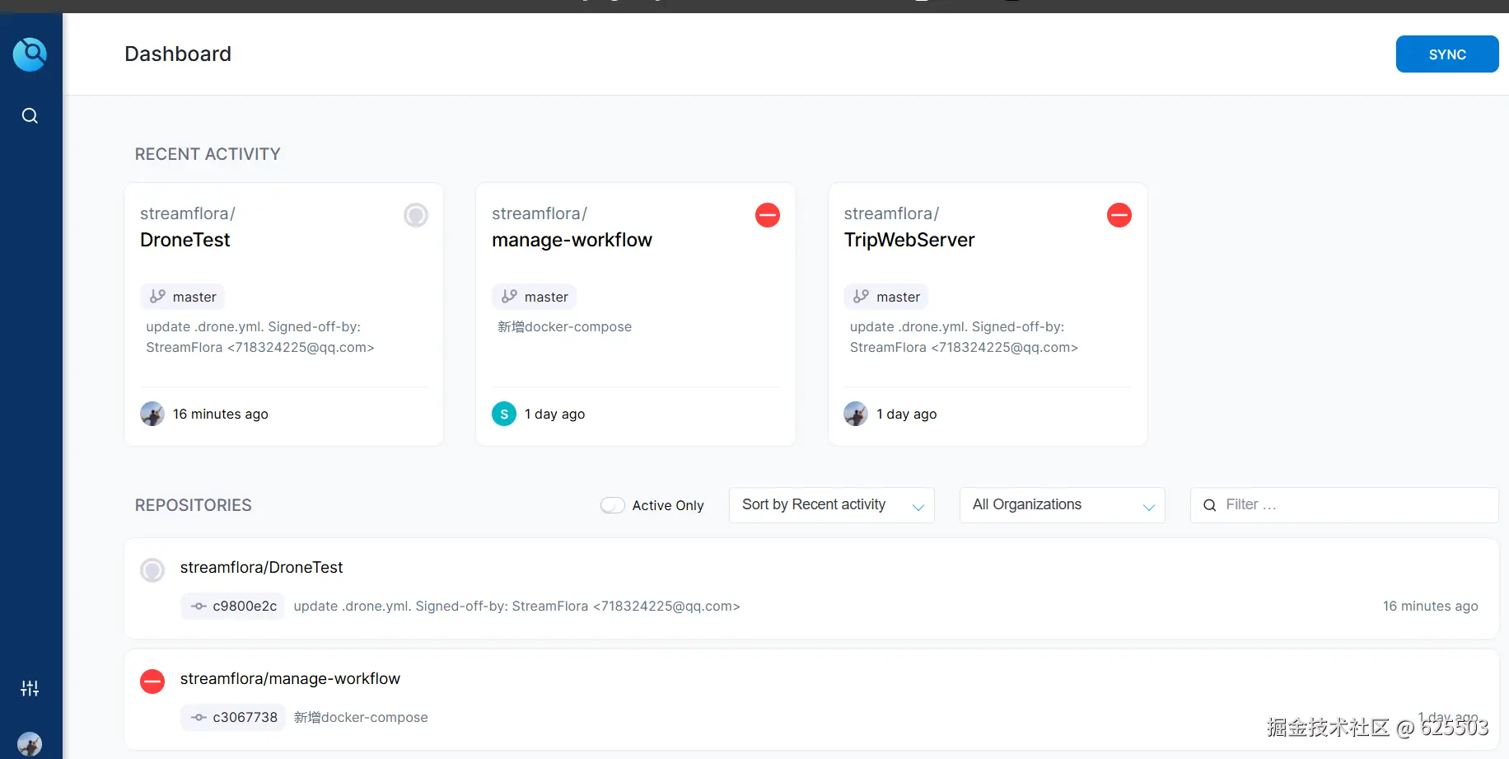Click the commit message on TripWebServer card
The width and height of the screenshot is (1509, 759).
click(x=965, y=337)
